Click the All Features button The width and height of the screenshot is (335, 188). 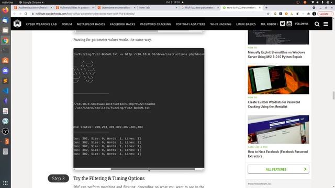click(x=278, y=169)
